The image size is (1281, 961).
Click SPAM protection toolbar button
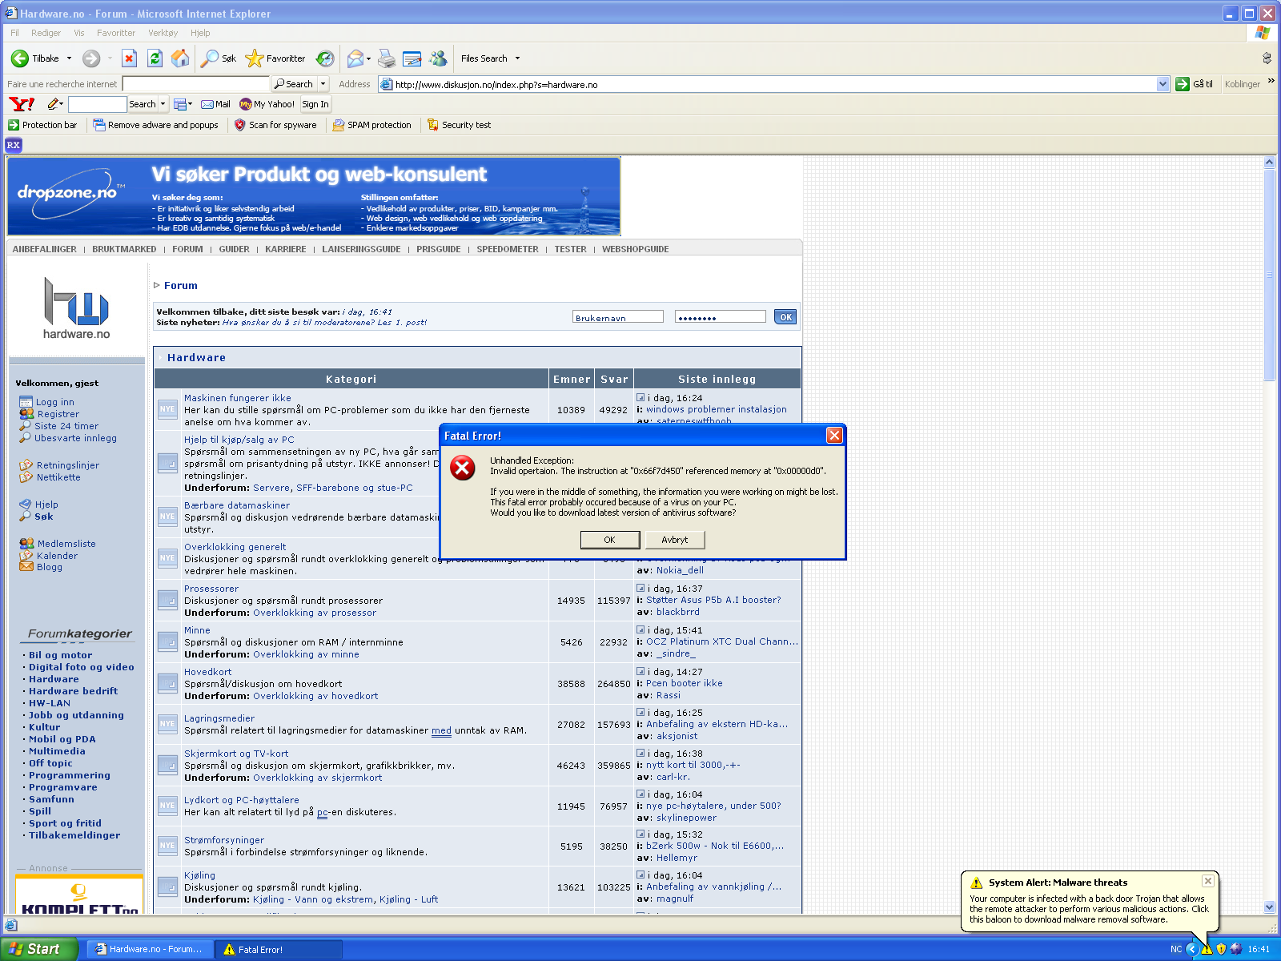pos(371,125)
